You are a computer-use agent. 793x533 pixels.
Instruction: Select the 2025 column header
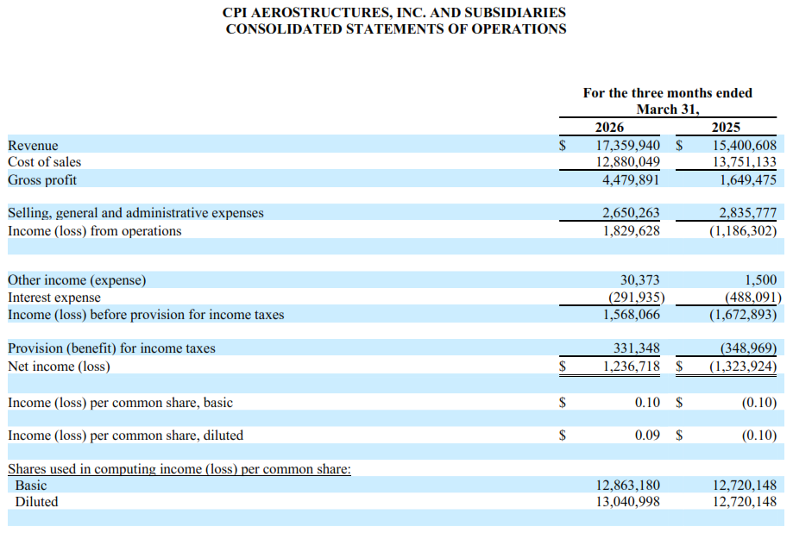726,128
